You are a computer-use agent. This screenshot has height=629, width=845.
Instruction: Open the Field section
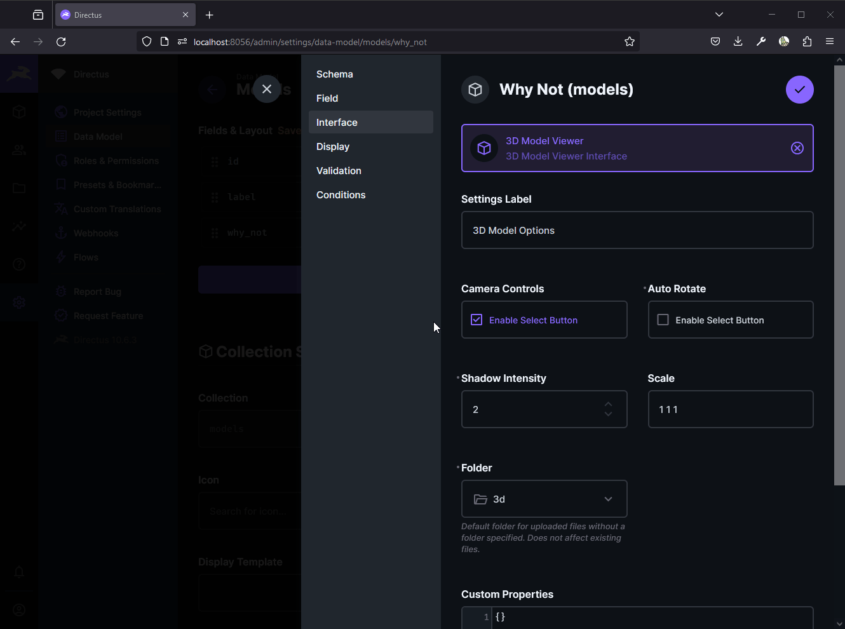[371, 98]
